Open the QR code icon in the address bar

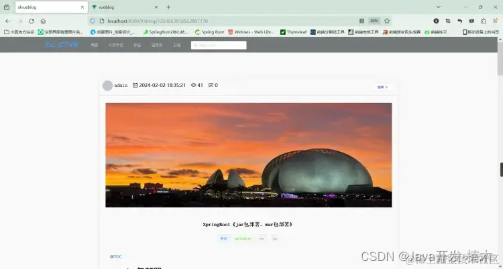362,21
